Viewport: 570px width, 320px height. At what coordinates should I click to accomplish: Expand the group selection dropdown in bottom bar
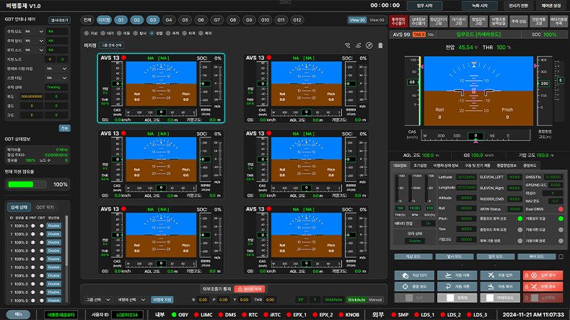point(97,300)
